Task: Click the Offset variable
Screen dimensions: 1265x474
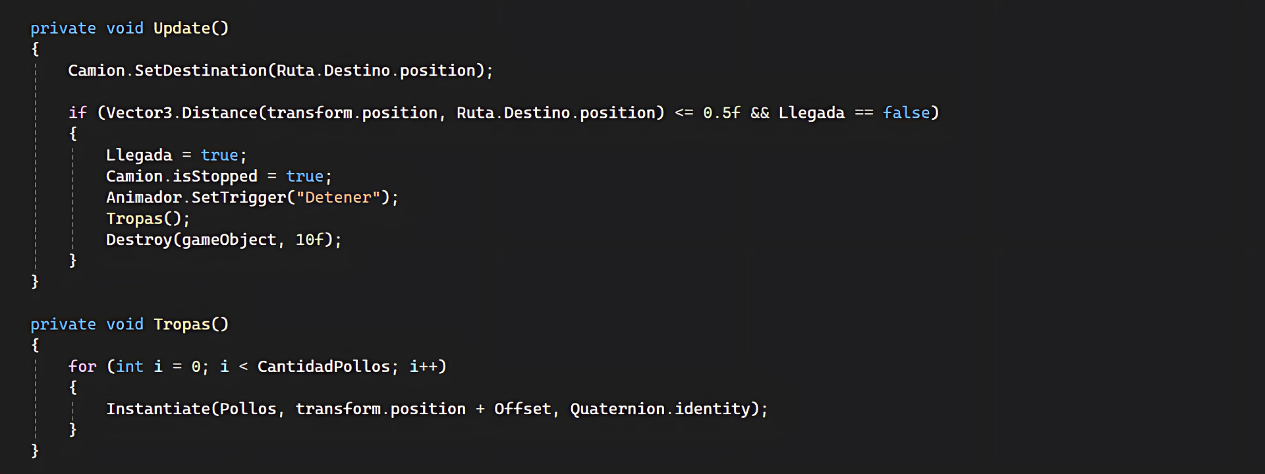Action: click(x=522, y=409)
